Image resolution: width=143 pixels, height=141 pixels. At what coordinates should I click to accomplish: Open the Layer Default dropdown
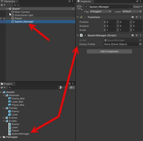(132, 11)
